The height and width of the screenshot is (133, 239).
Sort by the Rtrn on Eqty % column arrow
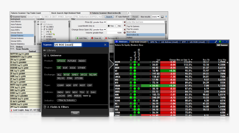pos(191,60)
